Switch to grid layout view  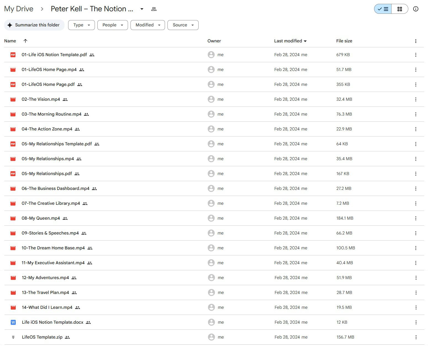tap(399, 9)
